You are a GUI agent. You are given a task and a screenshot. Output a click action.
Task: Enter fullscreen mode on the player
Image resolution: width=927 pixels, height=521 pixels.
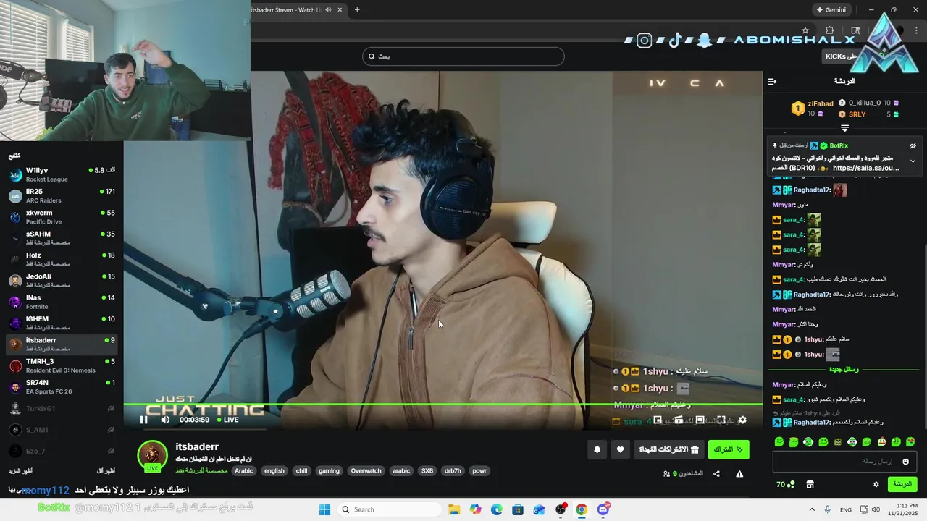pyautogui.click(x=721, y=420)
